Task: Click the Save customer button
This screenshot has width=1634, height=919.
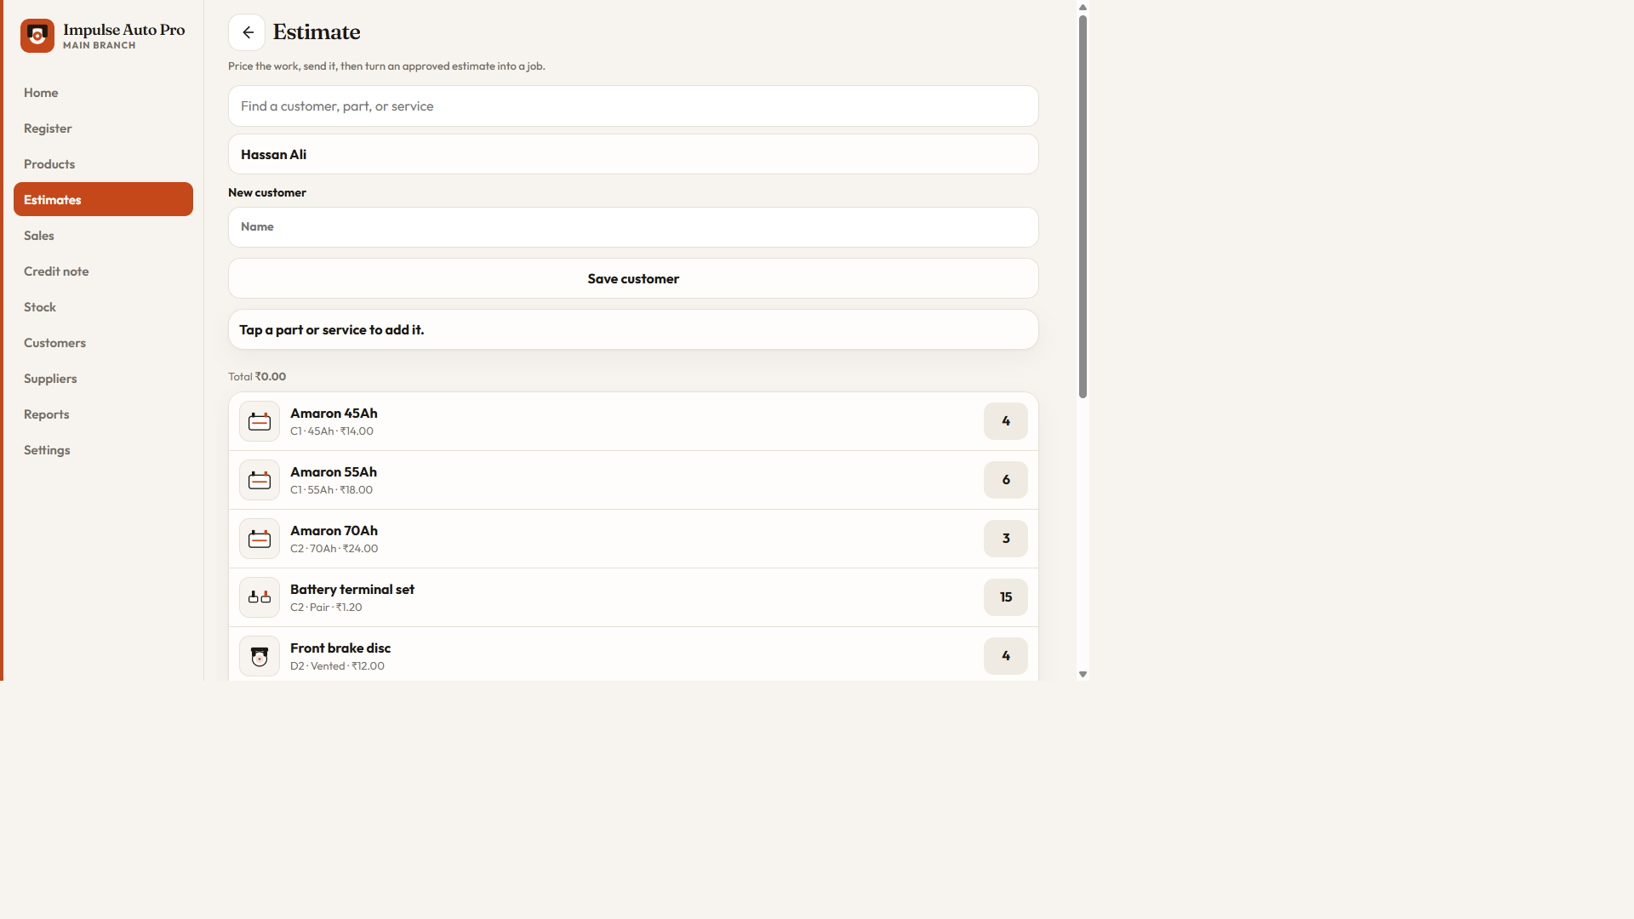Action: (633, 278)
